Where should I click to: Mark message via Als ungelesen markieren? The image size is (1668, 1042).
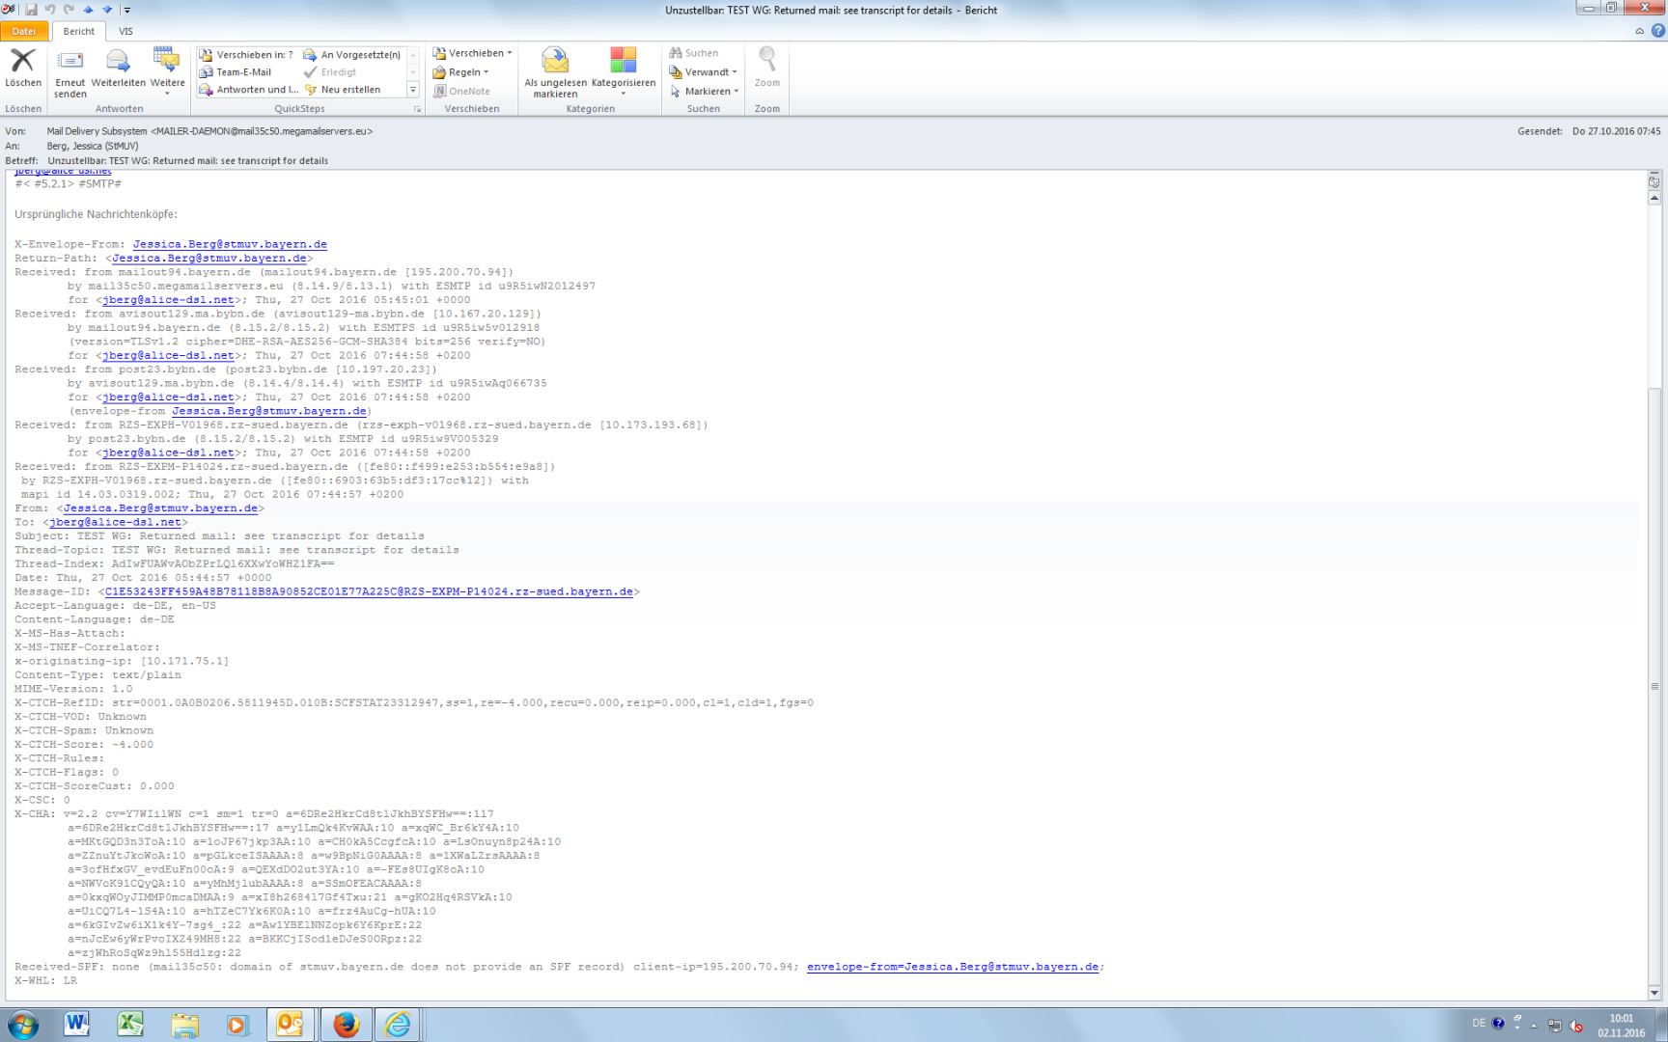555,73
